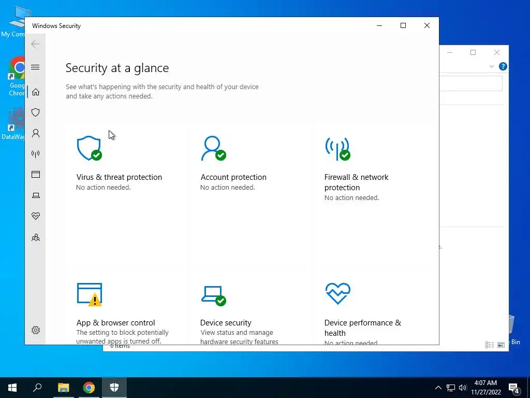
Task: Click the App & browser control warning icon
Action: (x=89, y=294)
